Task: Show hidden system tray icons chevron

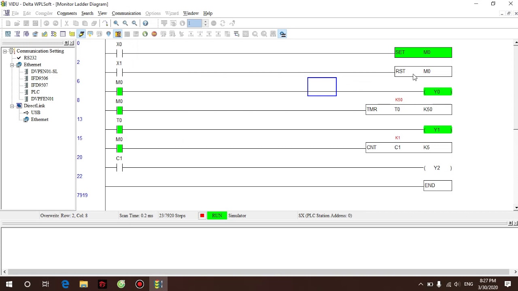Action: pos(420,284)
